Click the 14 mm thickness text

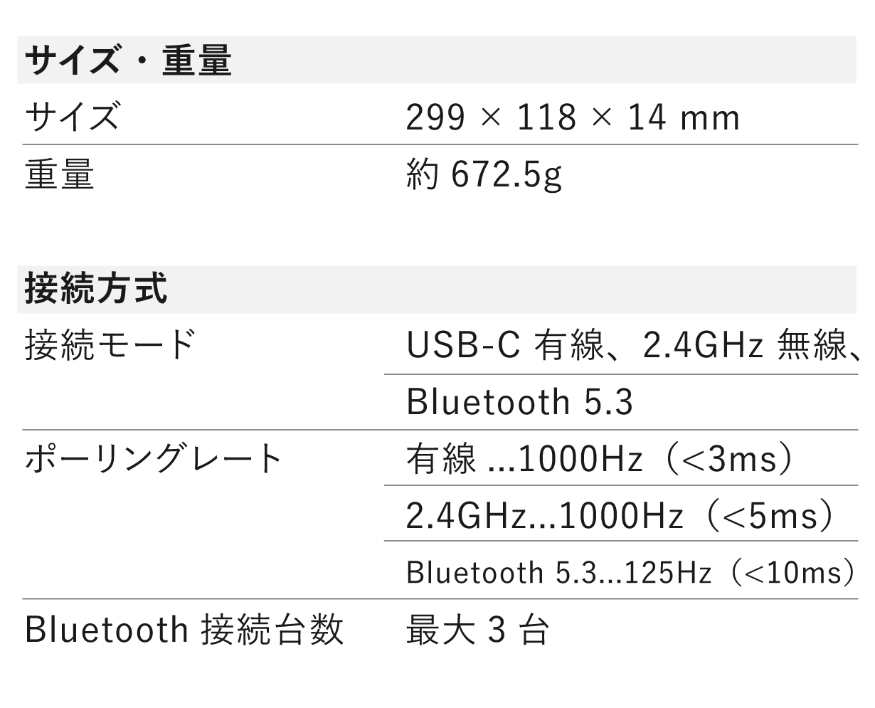pyautogui.click(x=684, y=117)
